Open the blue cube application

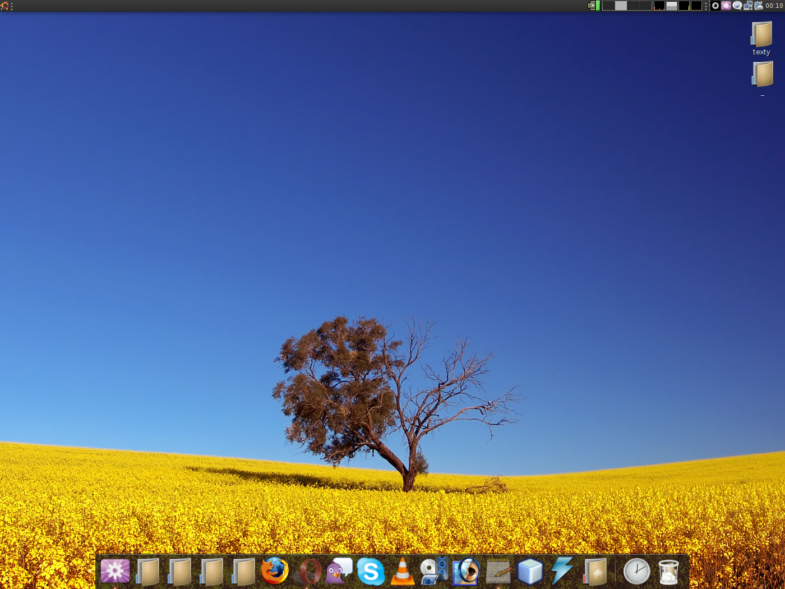point(530,572)
